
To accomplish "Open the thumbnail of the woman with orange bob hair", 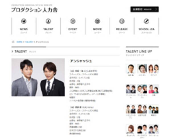I will point(131,129).
